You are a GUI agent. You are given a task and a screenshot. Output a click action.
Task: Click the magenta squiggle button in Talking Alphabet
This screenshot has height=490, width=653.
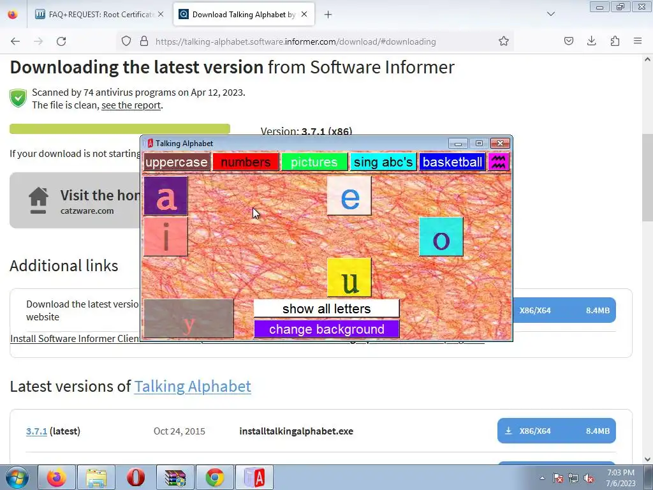499,161
